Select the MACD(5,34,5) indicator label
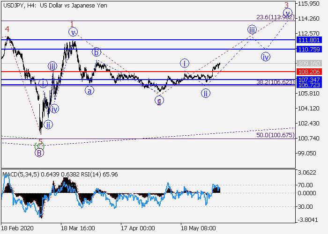328x234 pixels. coord(19,175)
